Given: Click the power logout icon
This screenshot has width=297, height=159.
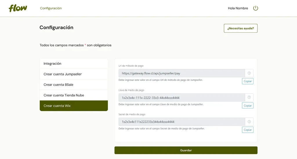Looking at the screenshot, I should coord(256,8).
